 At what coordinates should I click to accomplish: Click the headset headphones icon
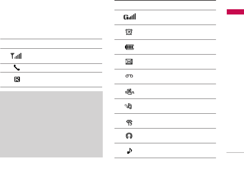[129, 136]
